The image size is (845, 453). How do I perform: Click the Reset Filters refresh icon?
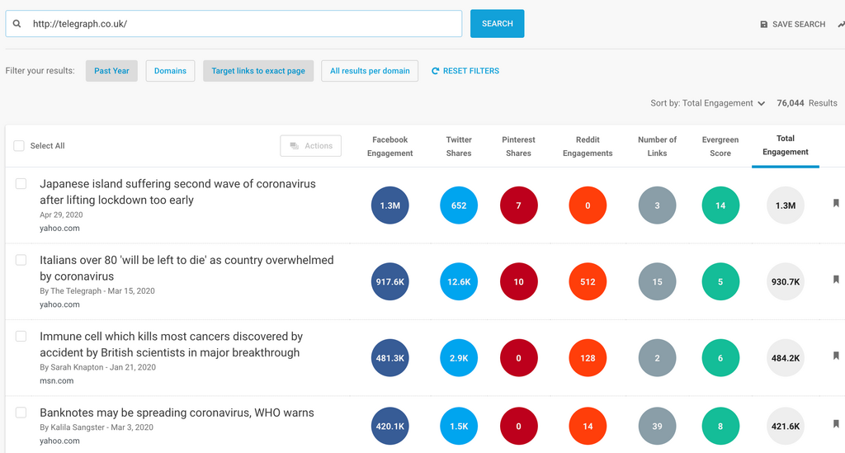tap(436, 71)
